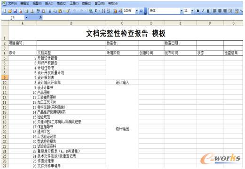Image resolution: width=245 pixels, height=169 pixels.
Task: Click the Sort Ascending A-Z icon
Action: click(103, 11)
